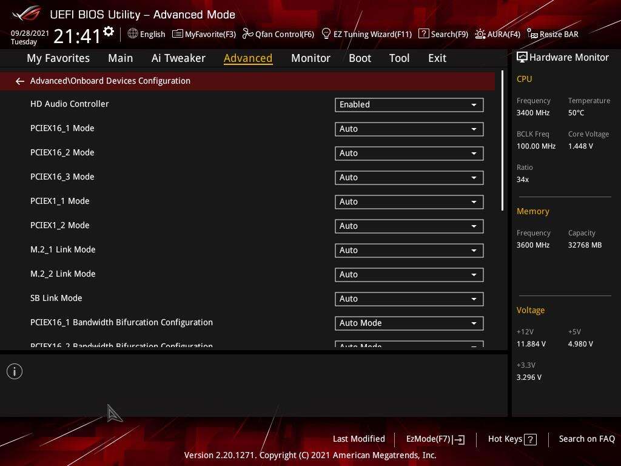Open PCIEX16_1 Mode dropdown
Screen dimensions: 621x466
[x=409, y=129]
